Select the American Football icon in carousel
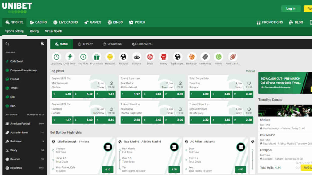 coord(232,57)
